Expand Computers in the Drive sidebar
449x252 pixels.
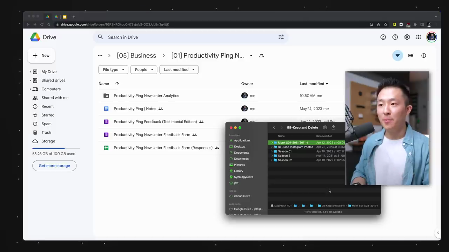(31, 89)
